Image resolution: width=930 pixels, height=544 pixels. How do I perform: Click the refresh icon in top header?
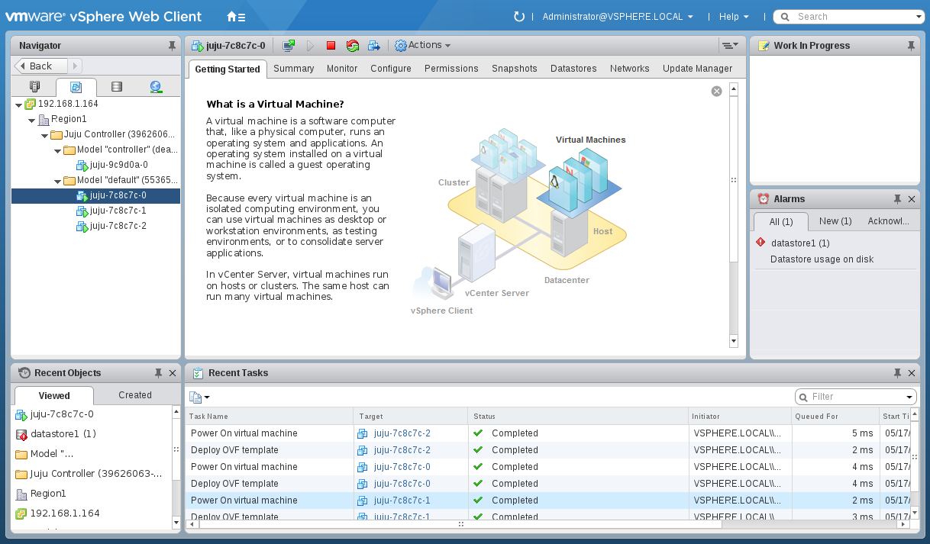(519, 17)
